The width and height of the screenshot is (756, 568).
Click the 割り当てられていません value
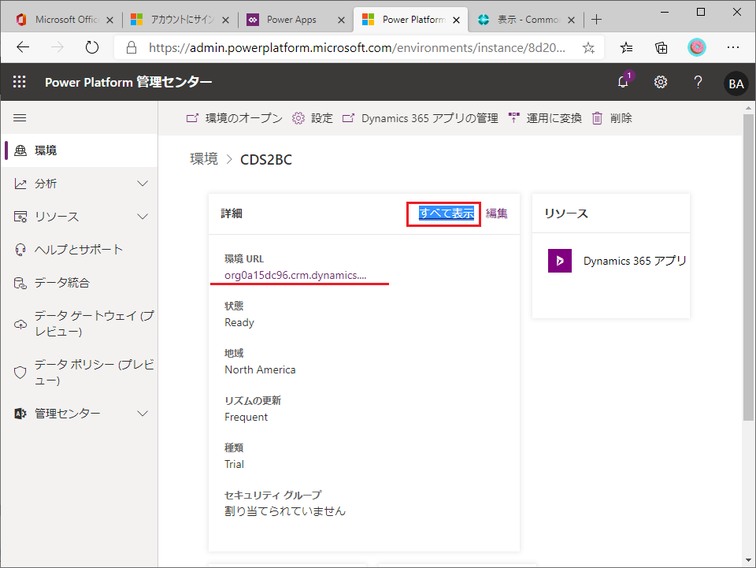pos(285,511)
